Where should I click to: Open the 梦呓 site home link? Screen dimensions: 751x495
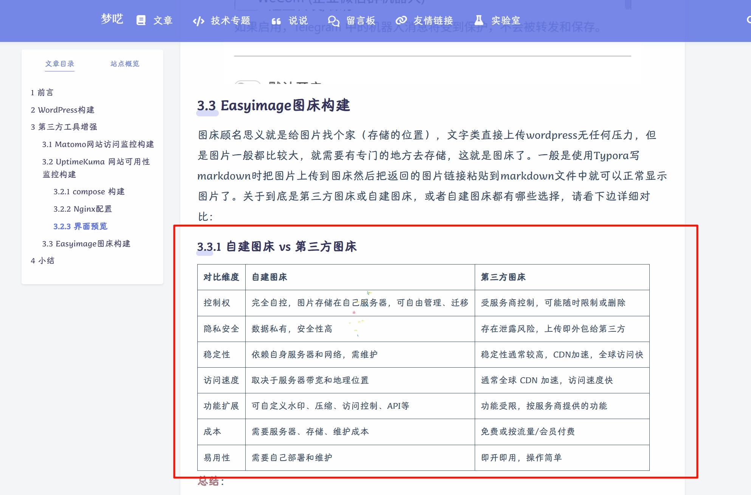[x=112, y=19]
